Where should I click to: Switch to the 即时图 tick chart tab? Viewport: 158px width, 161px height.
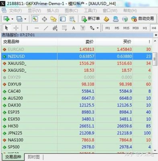pos(34,157)
